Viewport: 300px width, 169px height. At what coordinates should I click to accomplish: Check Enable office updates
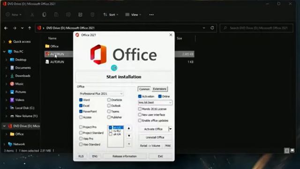(140, 121)
